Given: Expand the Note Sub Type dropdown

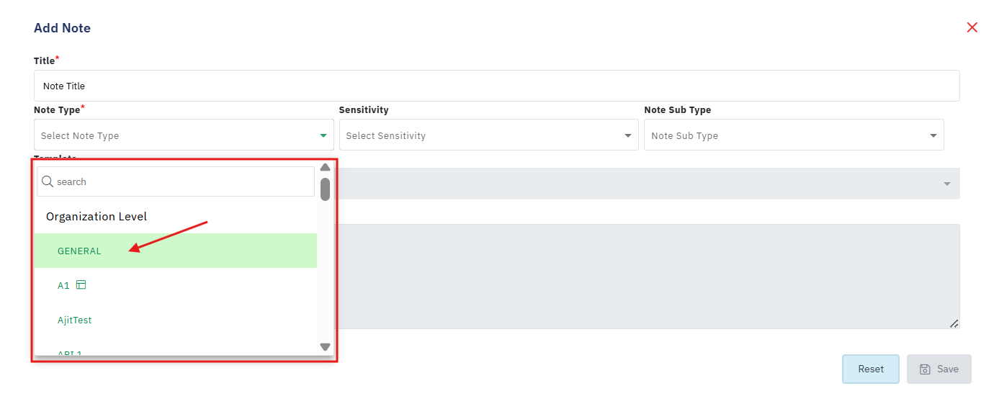Looking at the screenshot, I should [794, 135].
